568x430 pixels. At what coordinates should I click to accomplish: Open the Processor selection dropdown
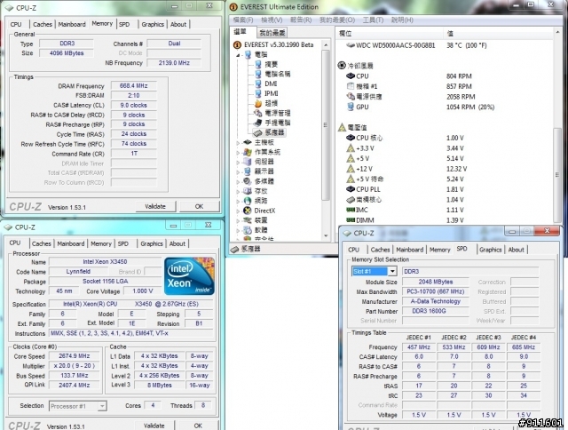[102, 406]
